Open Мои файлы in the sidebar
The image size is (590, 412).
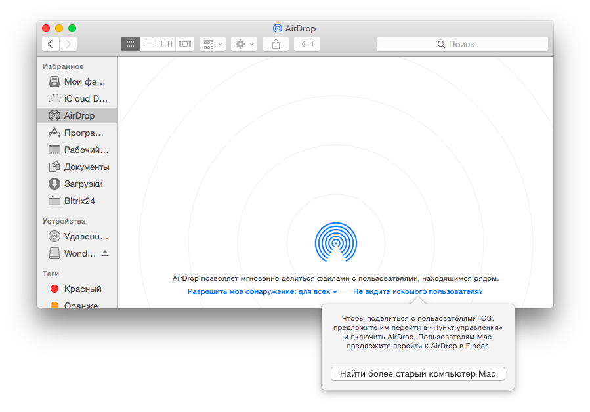[x=77, y=81]
